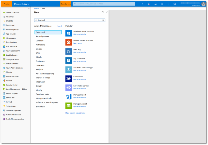Click the See all marketplace link
This screenshot has width=208, height=145.
[60, 26]
